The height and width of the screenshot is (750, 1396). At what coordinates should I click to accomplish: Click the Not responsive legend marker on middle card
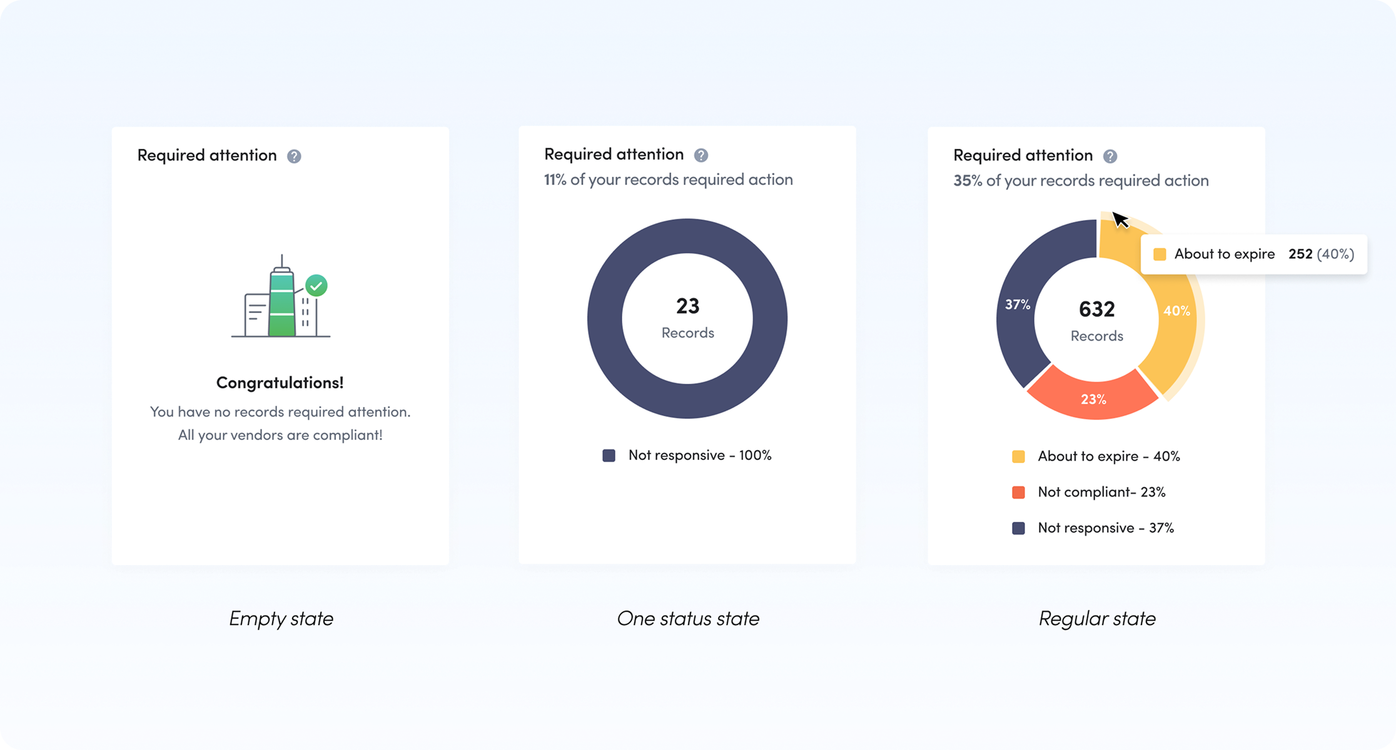coord(609,455)
